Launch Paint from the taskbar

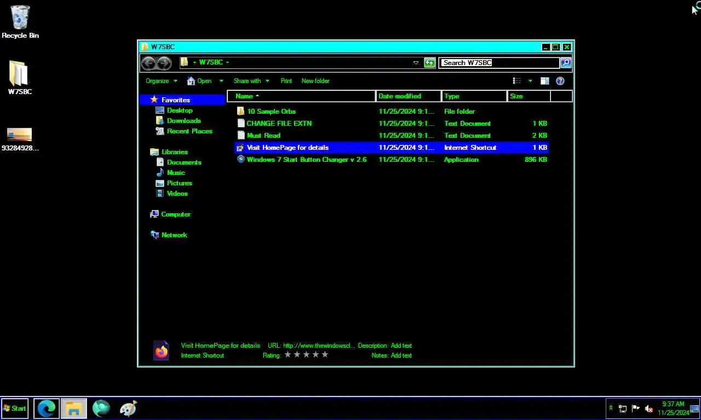128,409
